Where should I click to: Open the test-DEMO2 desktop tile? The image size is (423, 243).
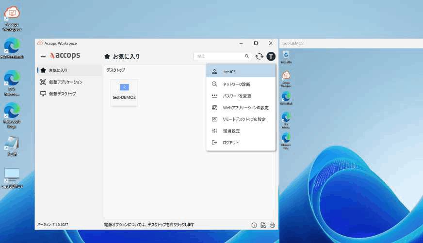point(124,92)
